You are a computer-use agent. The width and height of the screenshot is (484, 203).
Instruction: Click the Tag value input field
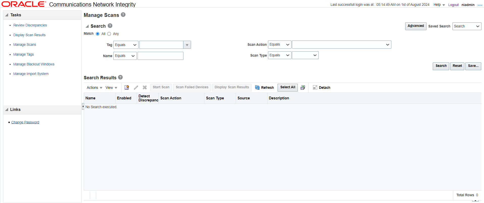coord(161,45)
